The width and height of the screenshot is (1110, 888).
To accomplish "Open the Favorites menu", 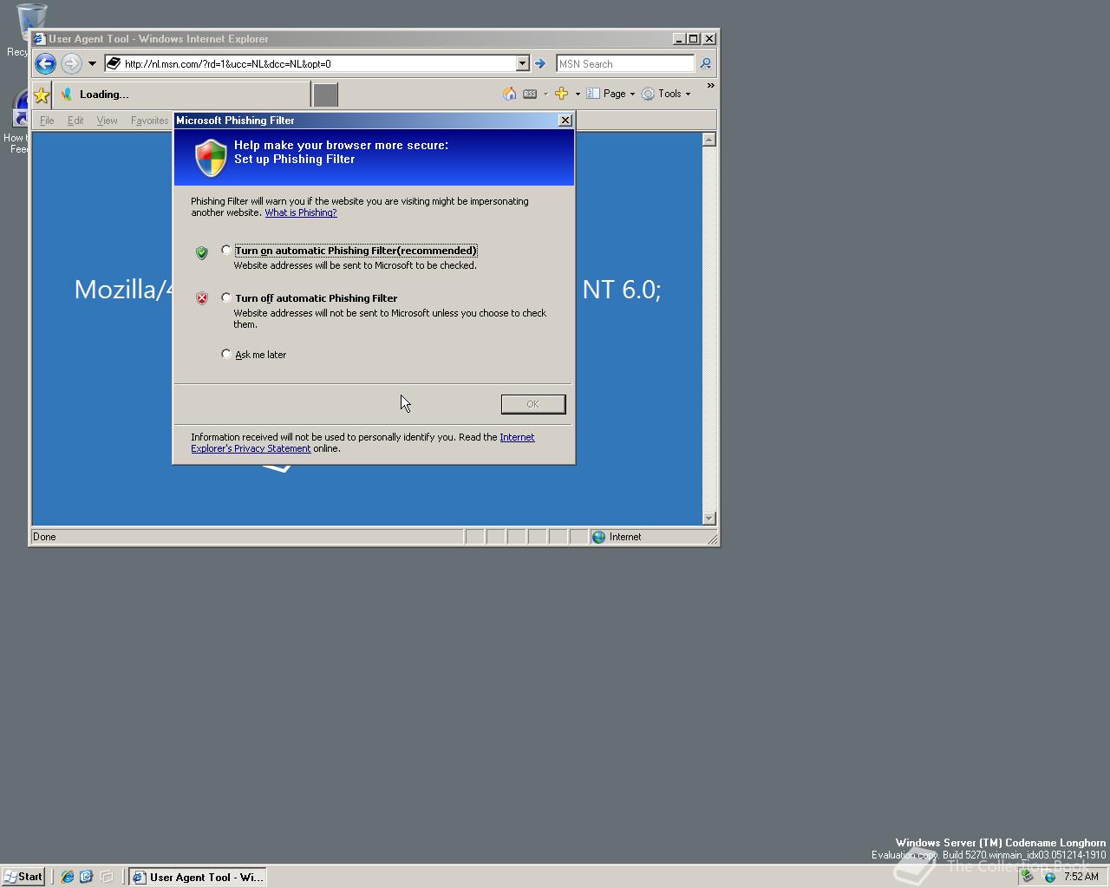I will coord(149,121).
